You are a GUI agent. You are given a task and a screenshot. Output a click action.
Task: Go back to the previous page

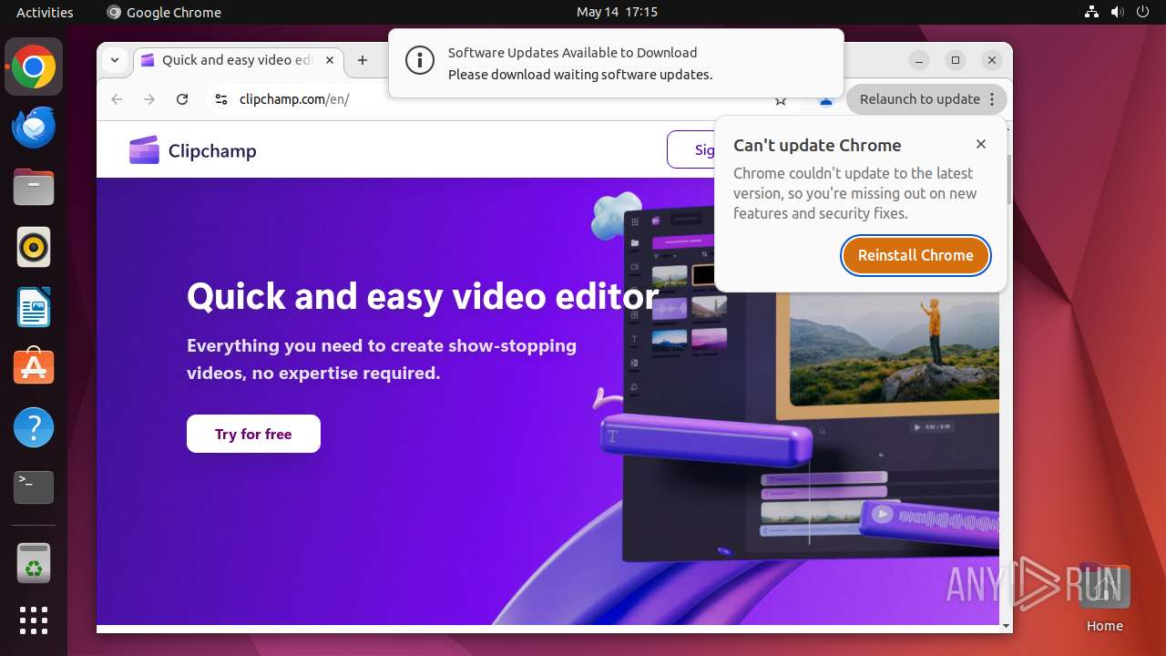[117, 99]
